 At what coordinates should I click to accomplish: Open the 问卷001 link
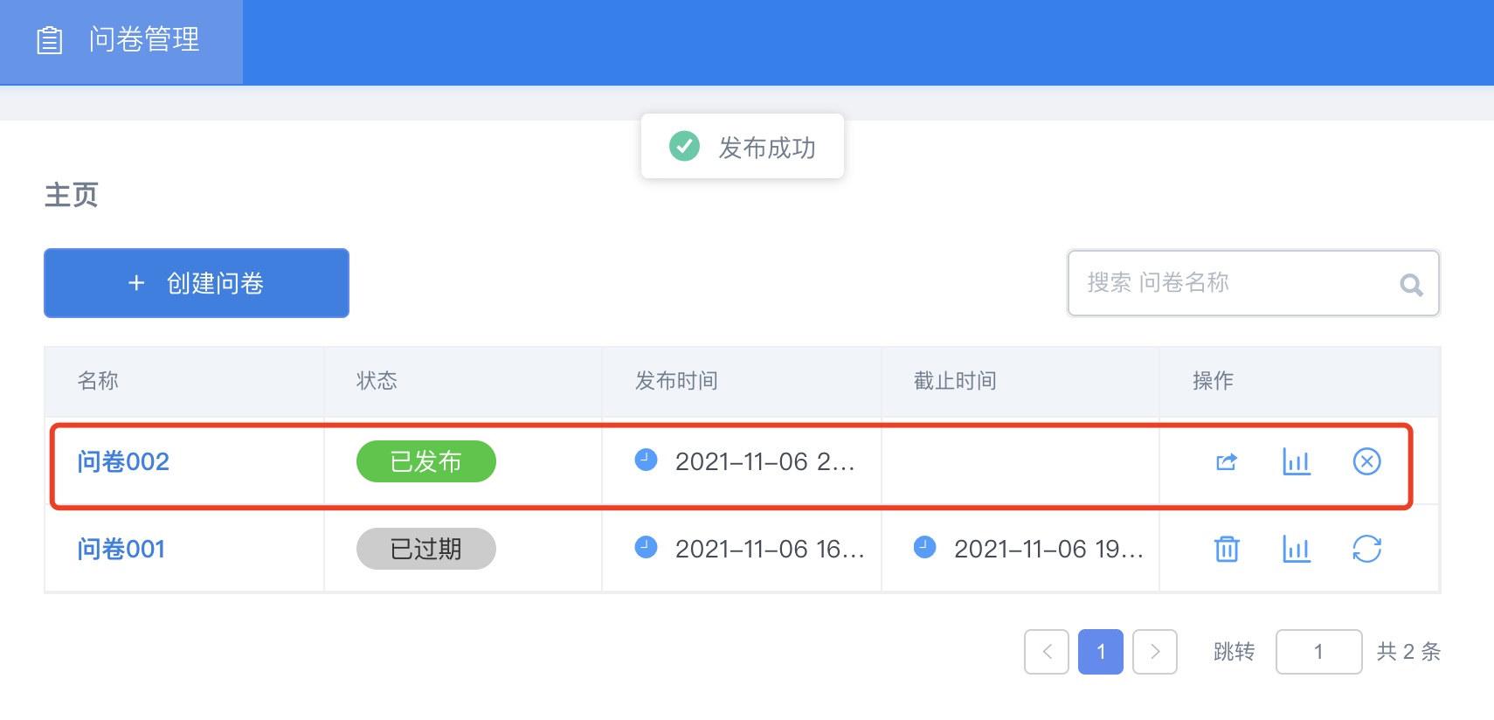click(x=121, y=549)
